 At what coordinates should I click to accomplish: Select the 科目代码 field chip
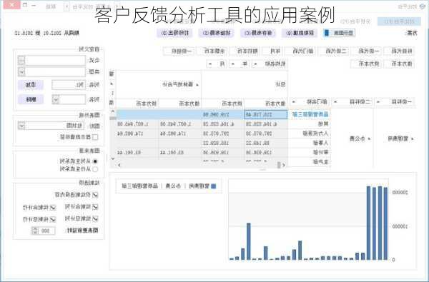point(399,51)
